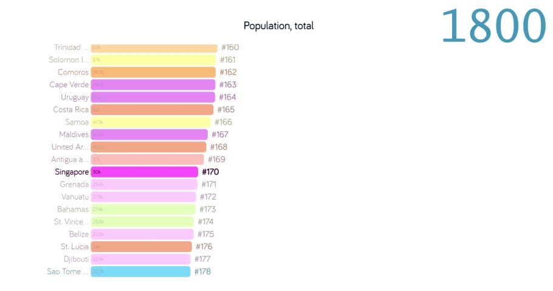
Task: Click the #178 rank label
Action: pos(202,272)
